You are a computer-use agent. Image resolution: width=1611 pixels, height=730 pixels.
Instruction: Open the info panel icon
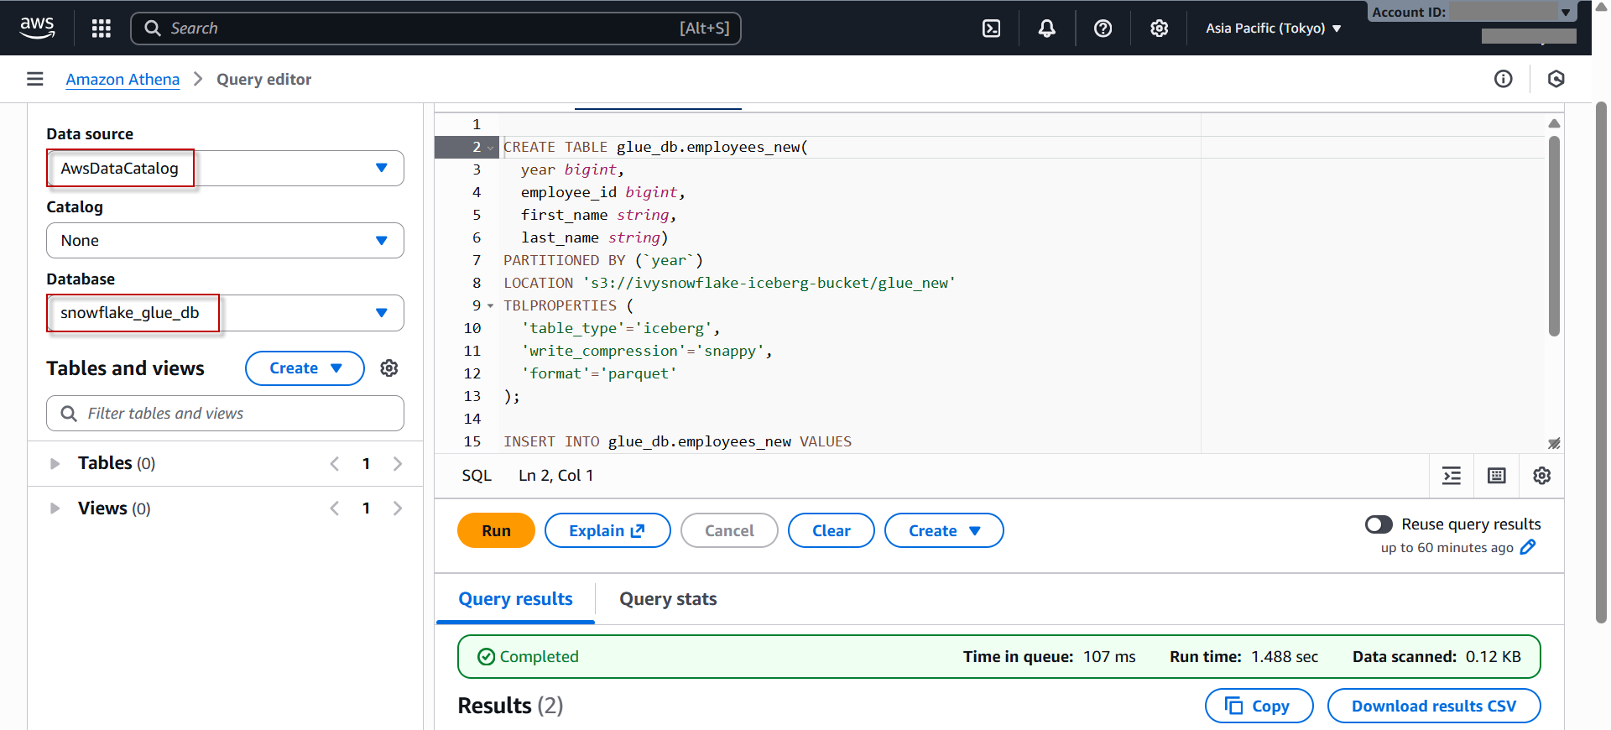coord(1504,79)
